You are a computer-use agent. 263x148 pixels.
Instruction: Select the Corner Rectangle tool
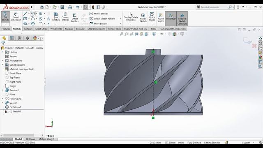(25, 18)
